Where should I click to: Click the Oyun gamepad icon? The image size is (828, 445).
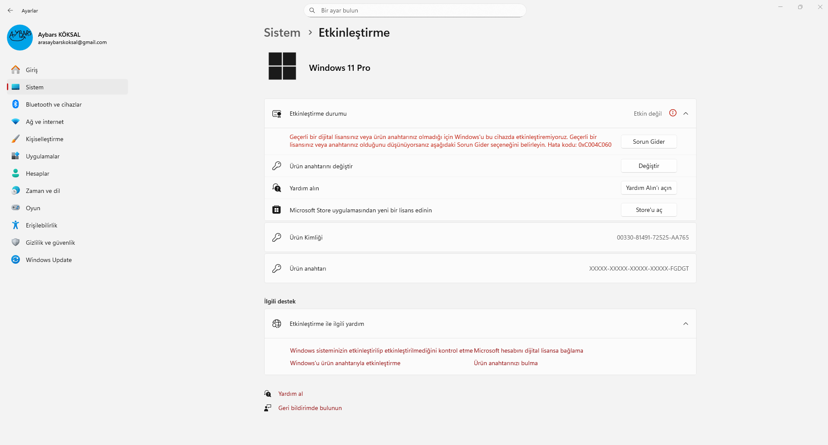16,208
